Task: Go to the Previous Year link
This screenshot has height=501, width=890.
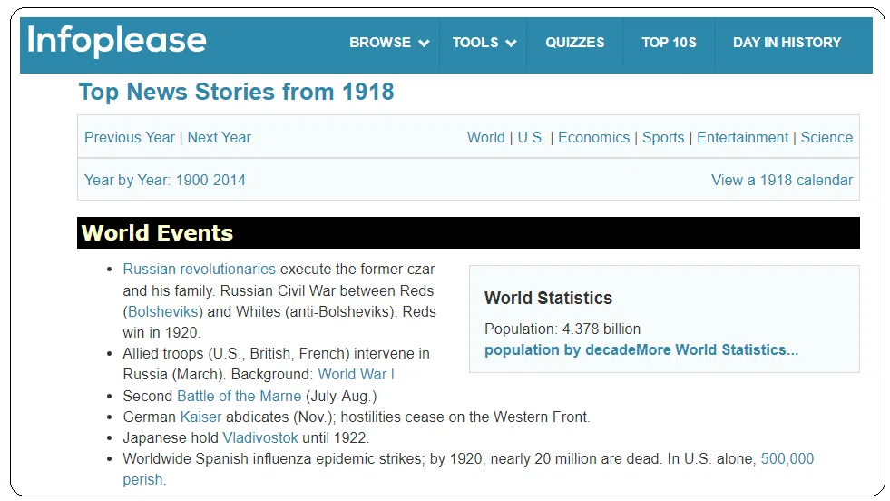Action: [130, 137]
